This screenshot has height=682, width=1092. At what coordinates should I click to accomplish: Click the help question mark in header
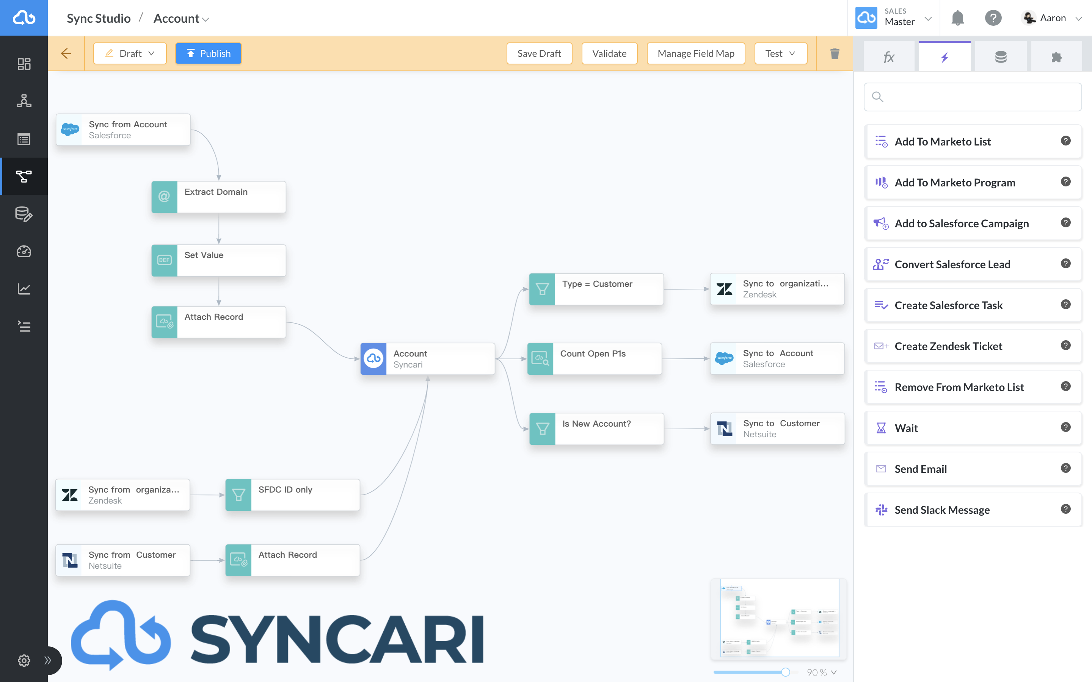(993, 18)
